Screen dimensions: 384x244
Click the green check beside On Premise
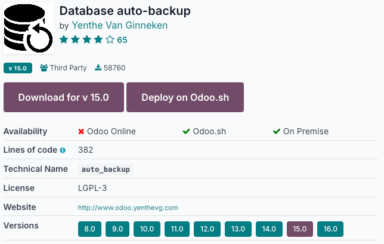[x=277, y=132]
